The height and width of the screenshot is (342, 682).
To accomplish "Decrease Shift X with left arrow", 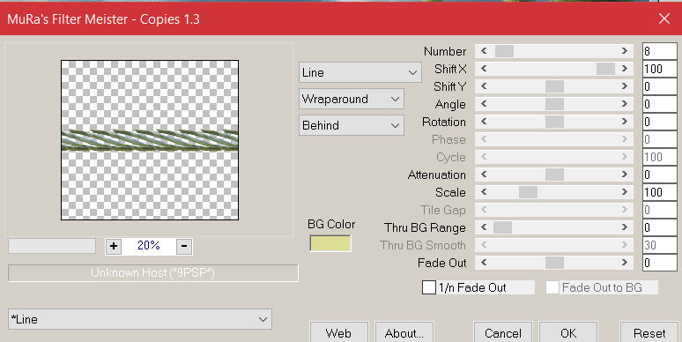I will point(483,69).
